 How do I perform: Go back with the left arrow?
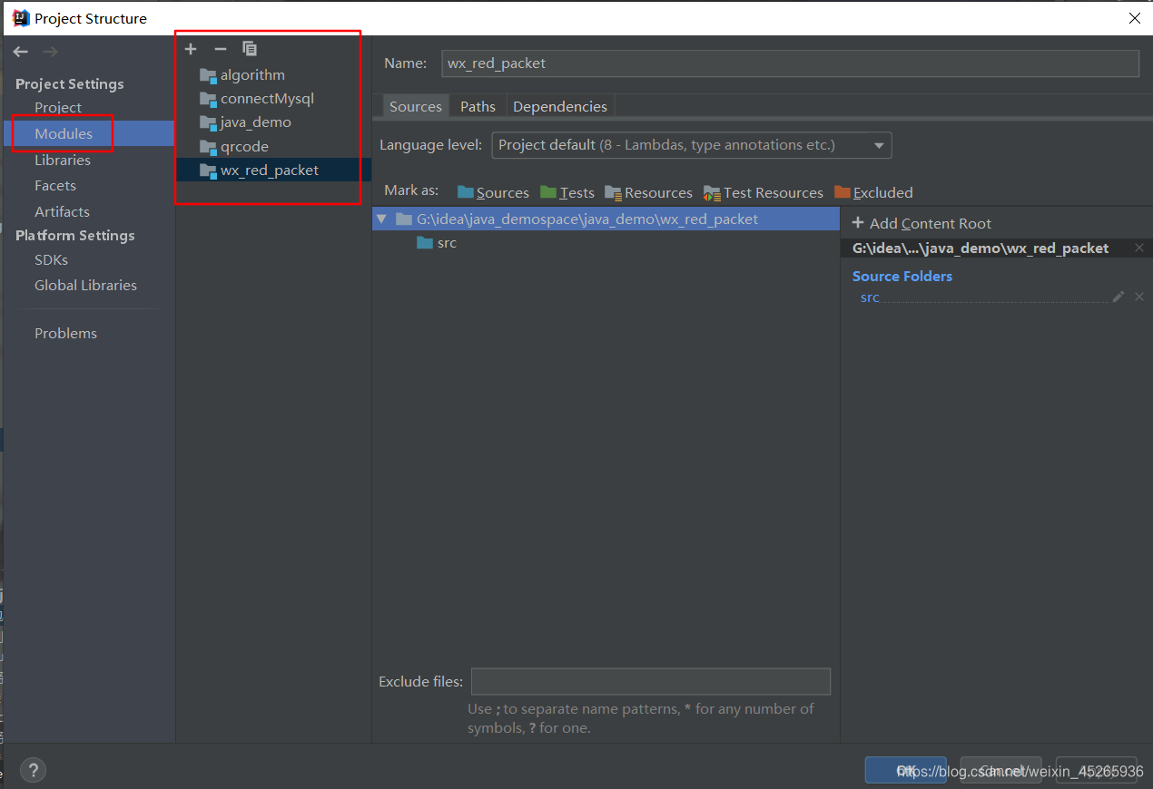21,52
